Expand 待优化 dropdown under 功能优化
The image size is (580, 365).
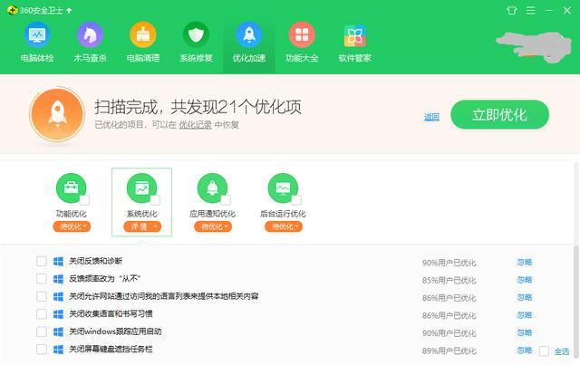point(72,226)
